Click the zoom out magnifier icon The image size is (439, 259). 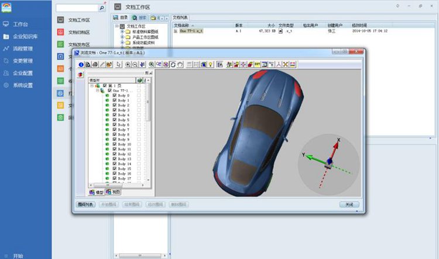point(135,64)
